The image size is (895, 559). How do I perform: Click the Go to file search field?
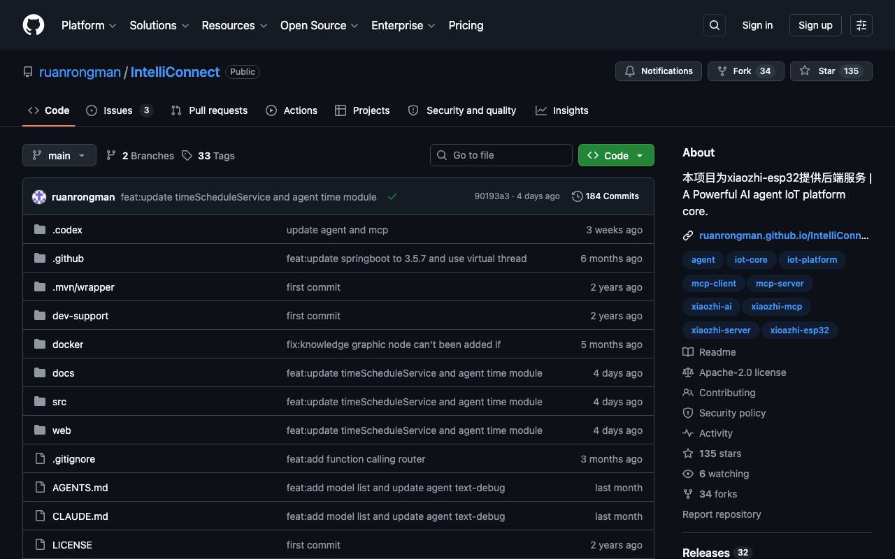click(501, 155)
